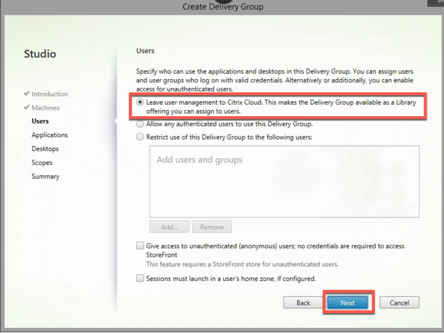Go Back to the previous wizard step
The width and height of the screenshot is (444, 333).
pyautogui.click(x=303, y=303)
